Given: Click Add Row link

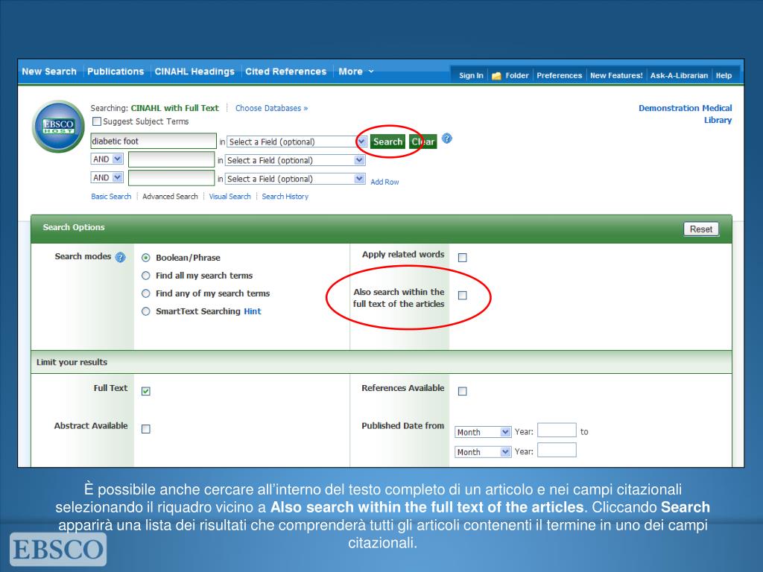Looking at the screenshot, I should click(384, 182).
